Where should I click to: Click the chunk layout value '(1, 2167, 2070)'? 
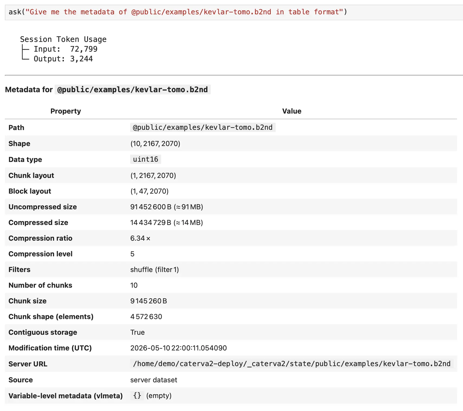[x=153, y=175]
